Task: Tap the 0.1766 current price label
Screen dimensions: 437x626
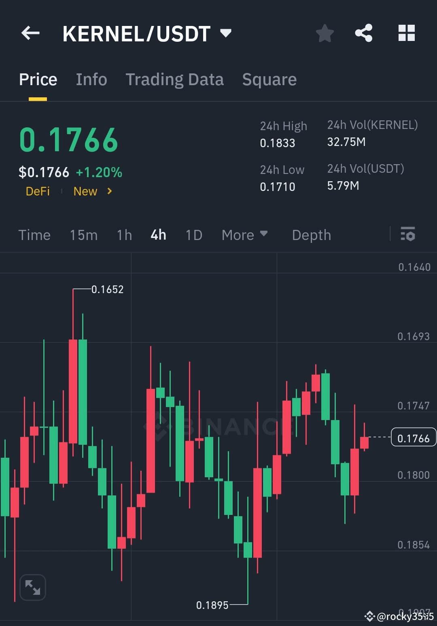Action: click(413, 437)
